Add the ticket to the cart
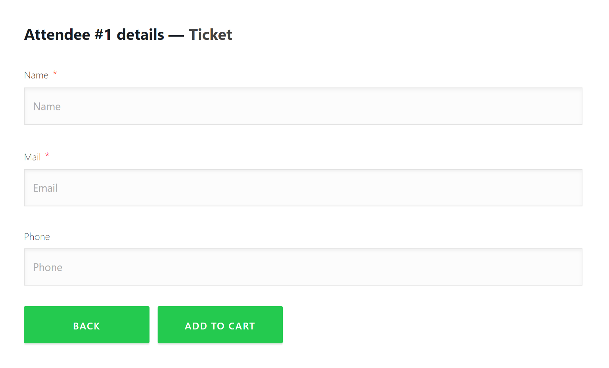The height and width of the screenshot is (368, 609). [x=220, y=325]
